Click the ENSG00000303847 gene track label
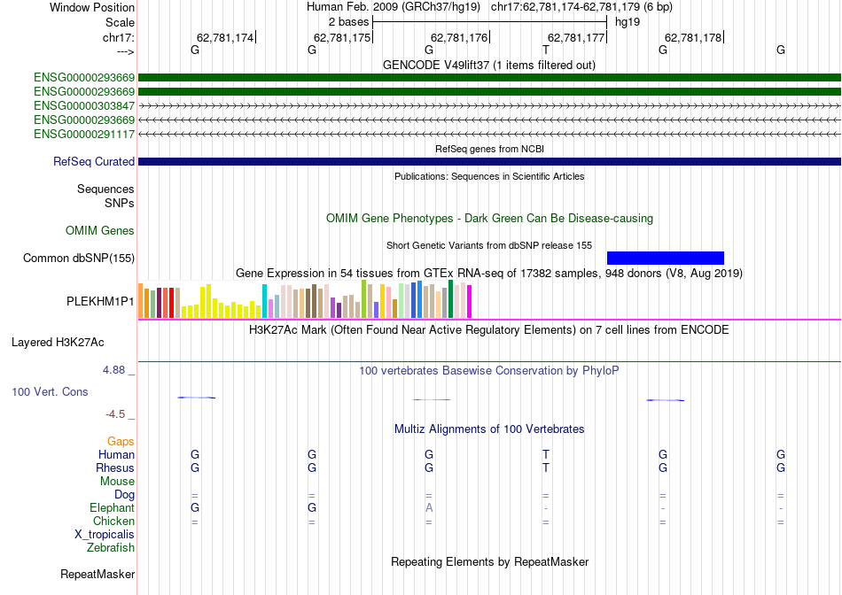This screenshot has height=595, width=842. (x=84, y=105)
